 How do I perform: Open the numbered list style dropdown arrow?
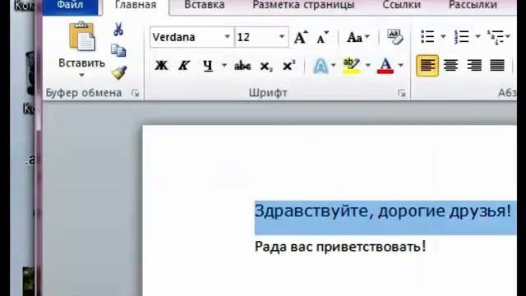(x=478, y=36)
